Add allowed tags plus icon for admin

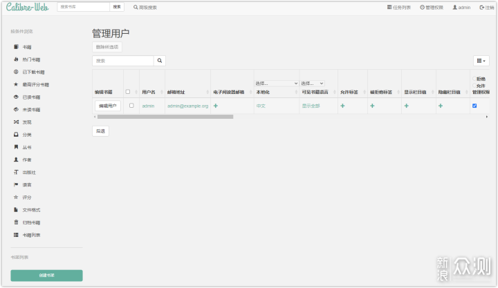coord(342,106)
